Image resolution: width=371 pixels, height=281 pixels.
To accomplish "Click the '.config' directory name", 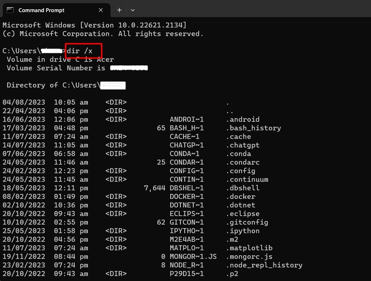I will 241,171.
